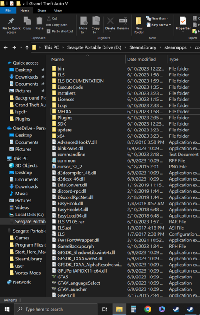Switch to the Home ribbon tab
Viewport: 200px width, 315px height.
(24, 10)
